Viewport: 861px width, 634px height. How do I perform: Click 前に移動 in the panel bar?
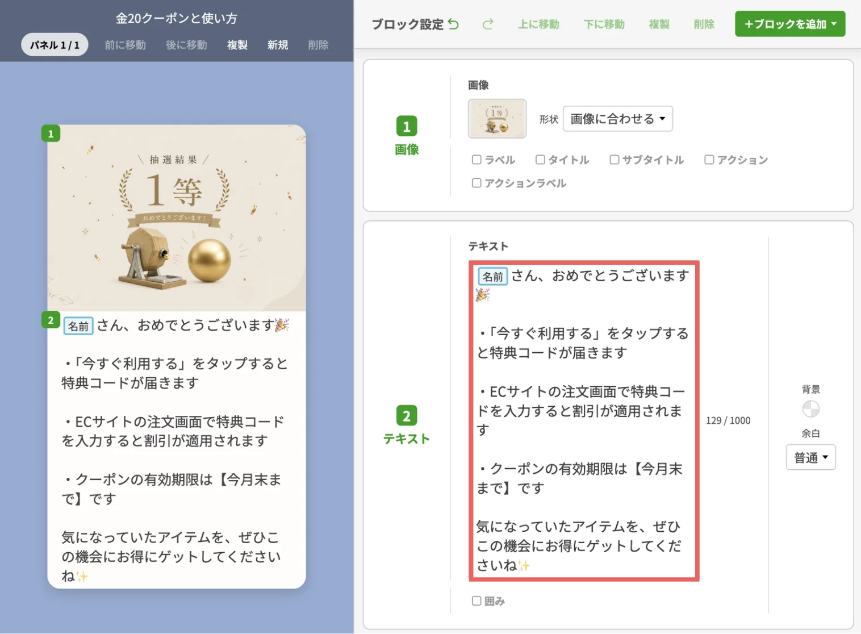[125, 45]
